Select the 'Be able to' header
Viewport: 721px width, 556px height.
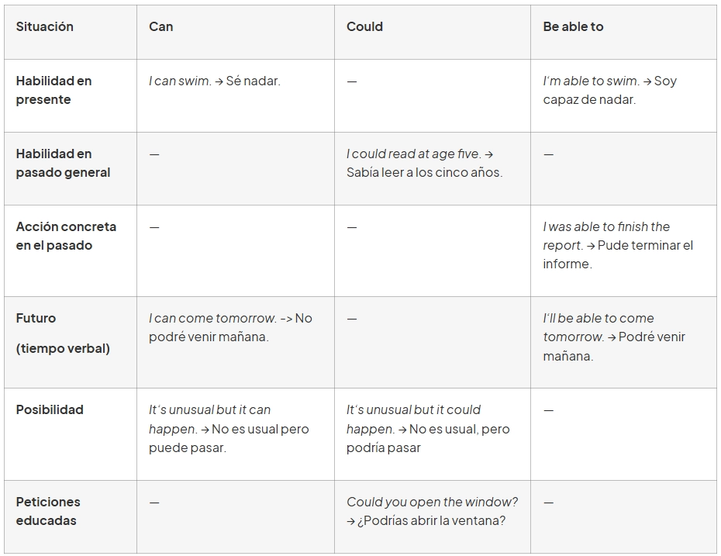tap(573, 26)
